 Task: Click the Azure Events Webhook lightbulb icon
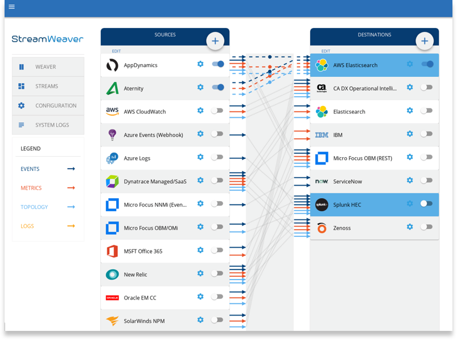tap(112, 134)
